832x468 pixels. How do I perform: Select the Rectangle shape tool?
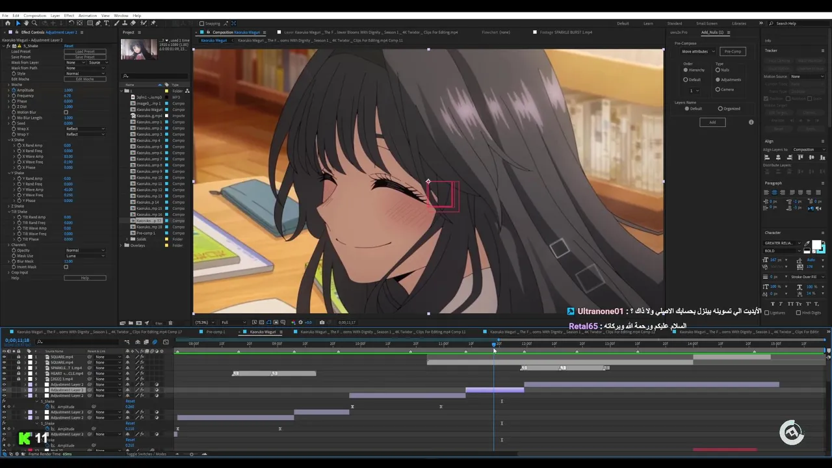pos(90,23)
